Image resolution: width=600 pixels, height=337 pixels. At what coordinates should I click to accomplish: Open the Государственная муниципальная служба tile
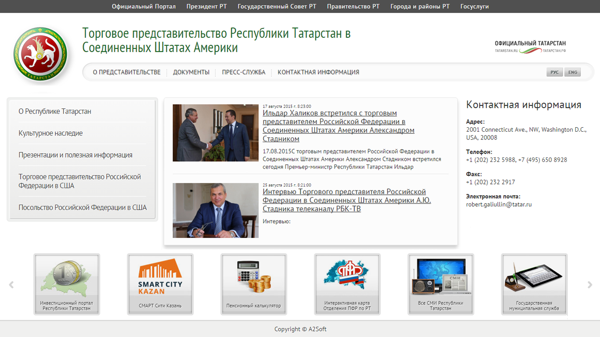pyautogui.click(x=534, y=284)
